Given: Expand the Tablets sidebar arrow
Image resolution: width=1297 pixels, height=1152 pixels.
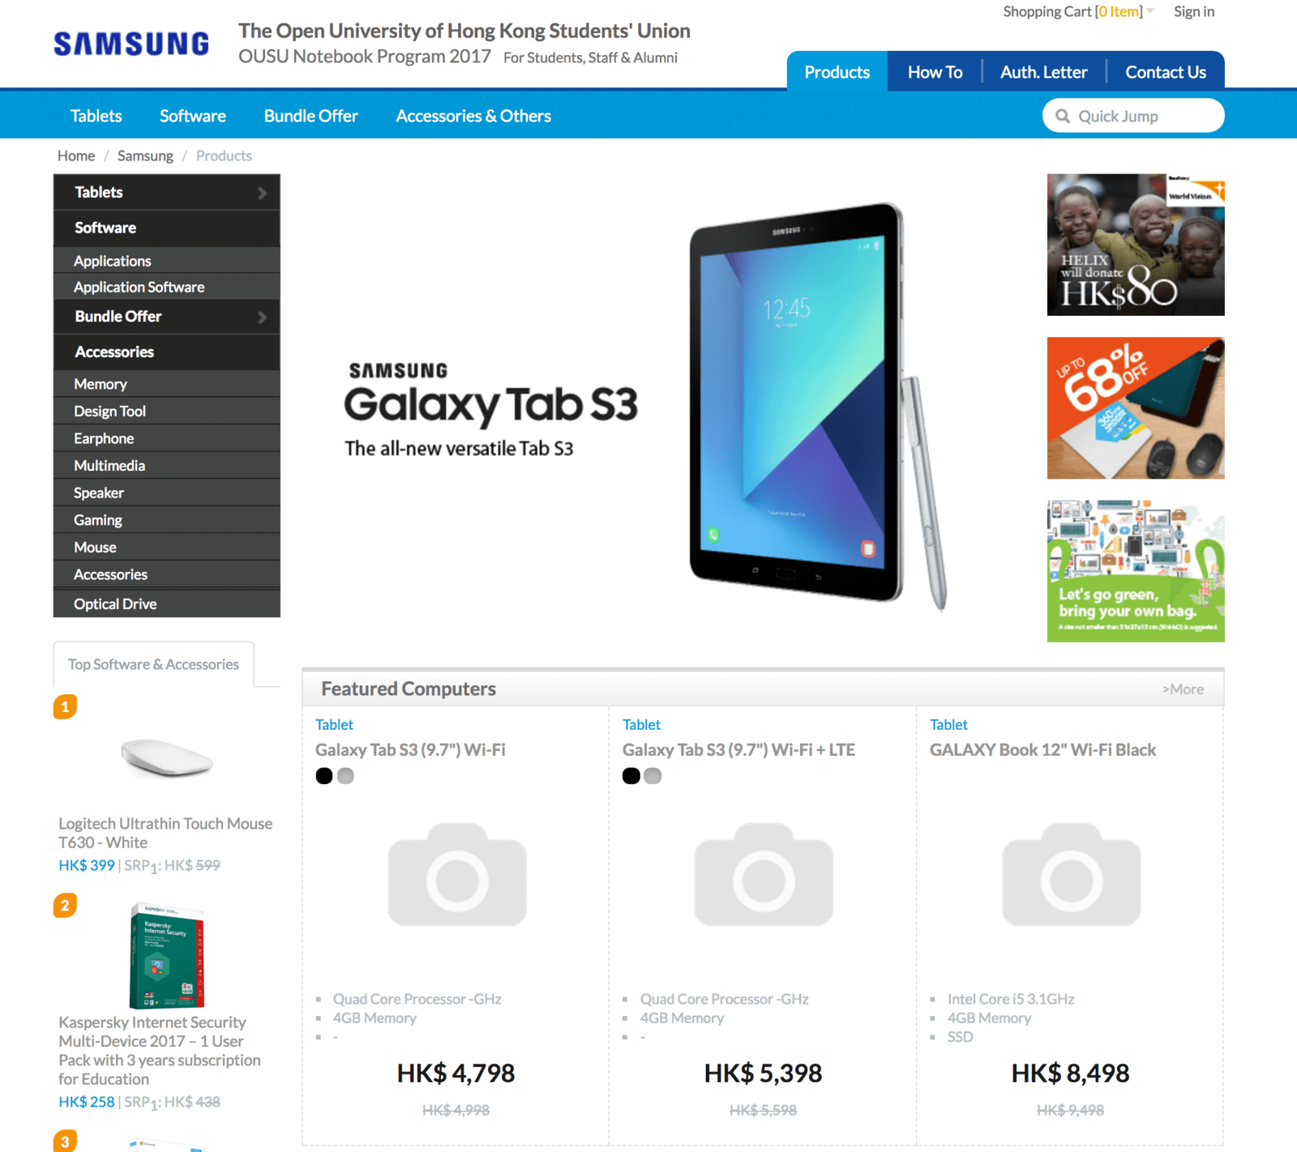Looking at the screenshot, I should click(262, 193).
